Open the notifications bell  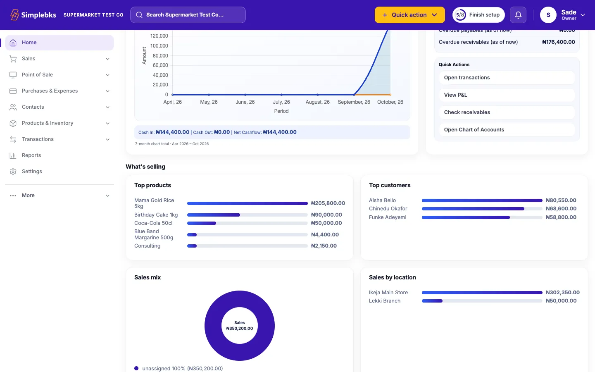point(518,15)
